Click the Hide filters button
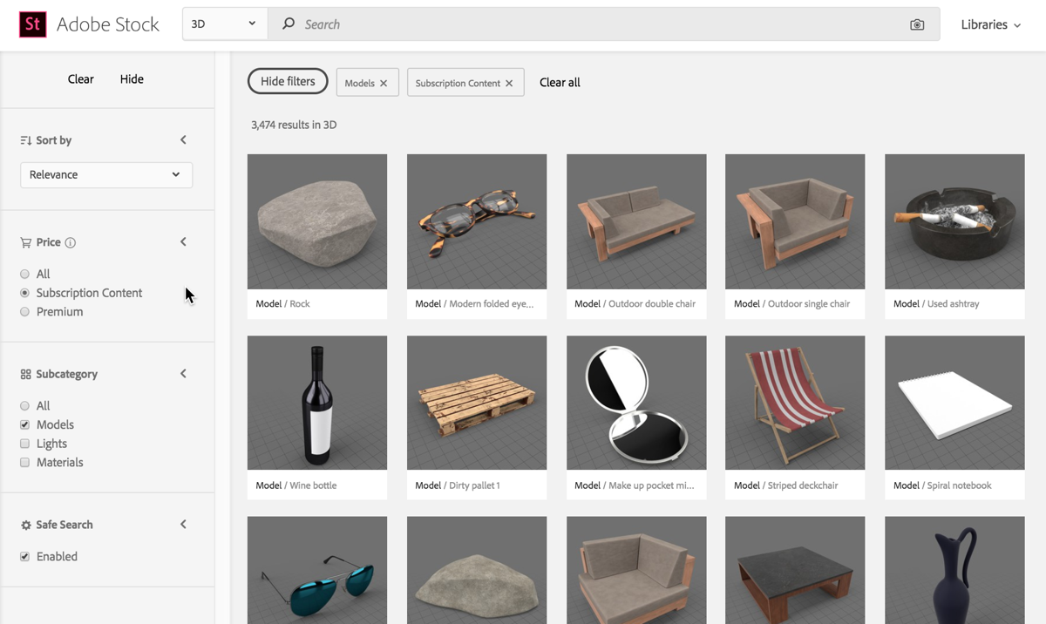The width and height of the screenshot is (1046, 624). tap(288, 81)
